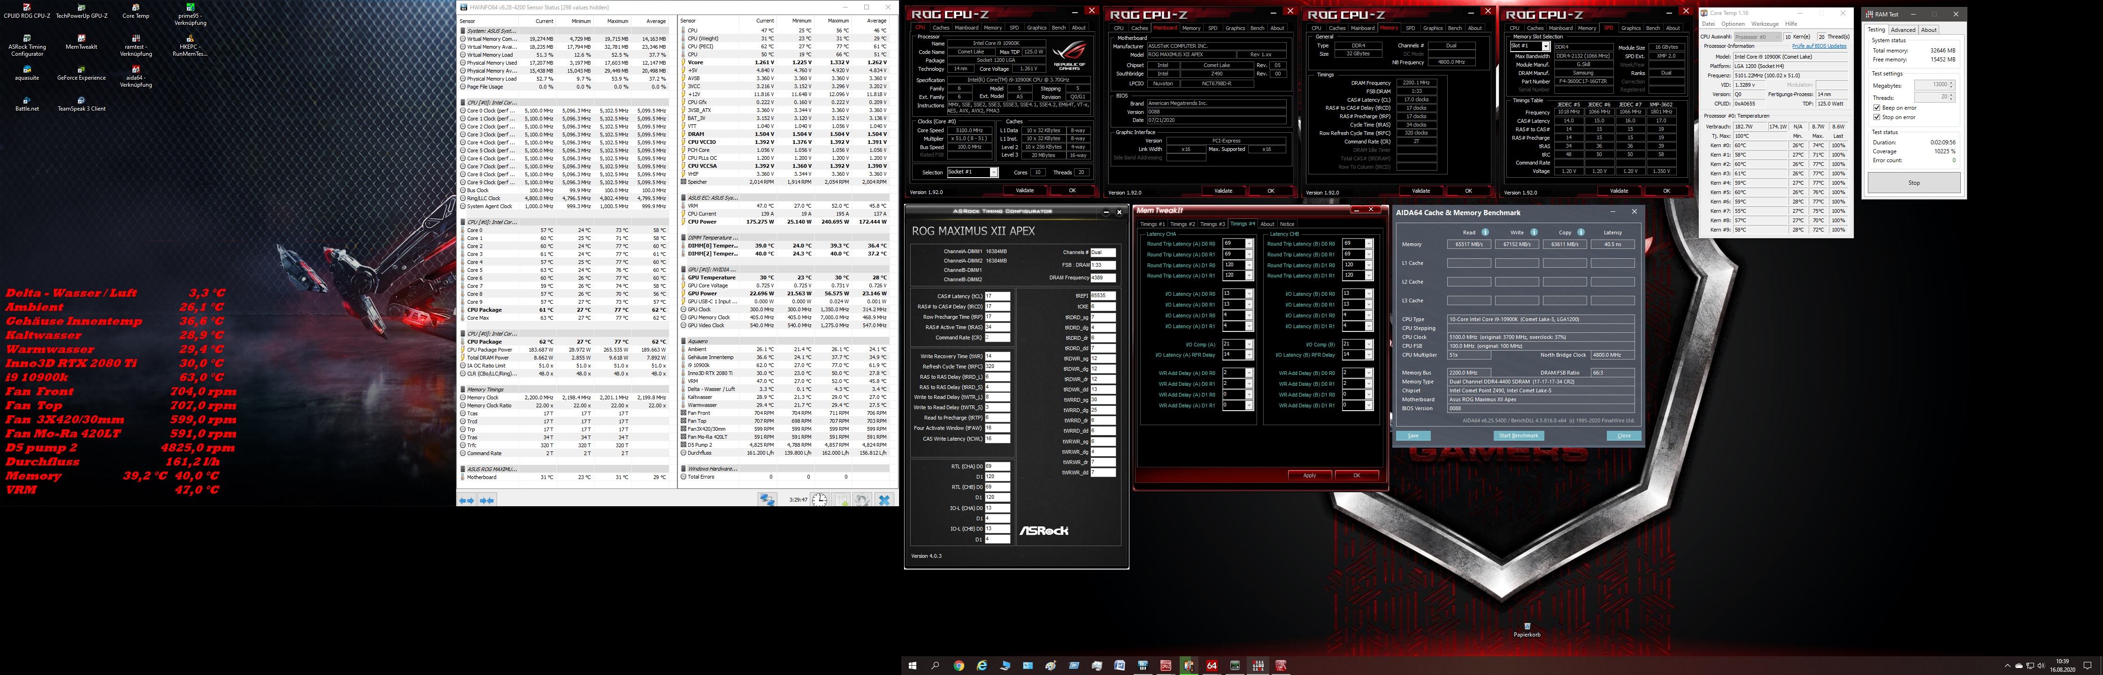Click the Save button in AIDA64
Screen dimensions: 2103x675
[1413, 435]
